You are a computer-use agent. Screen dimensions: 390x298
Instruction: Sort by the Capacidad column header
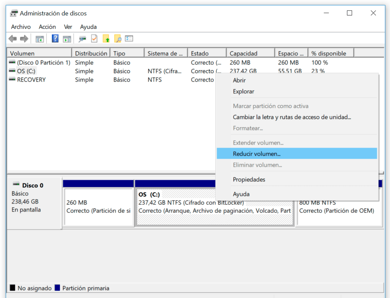(x=243, y=53)
